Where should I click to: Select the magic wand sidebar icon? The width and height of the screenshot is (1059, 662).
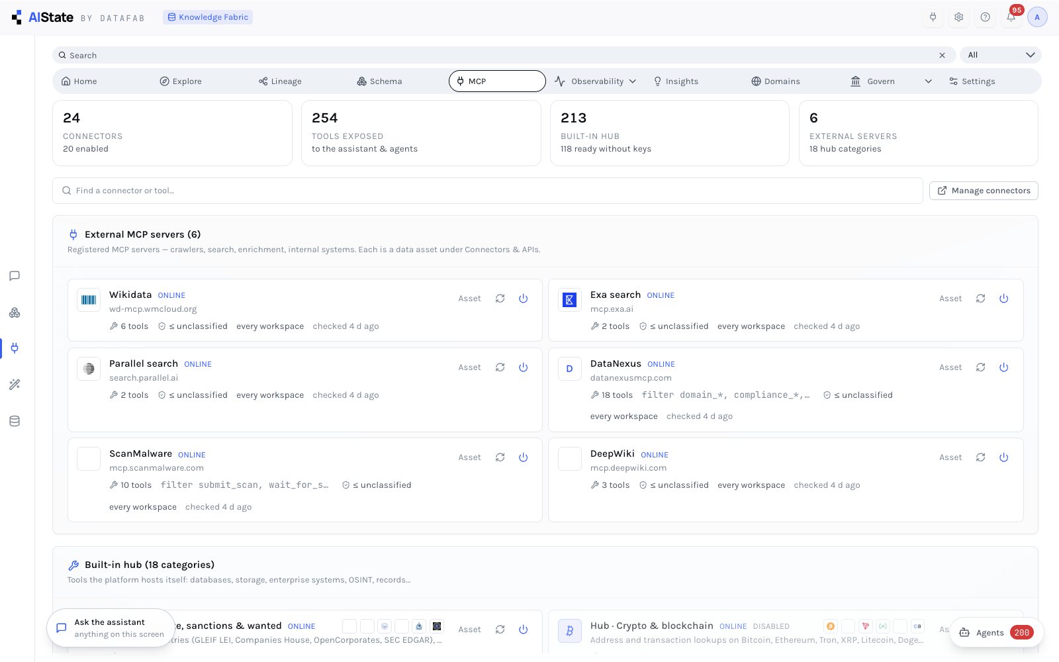click(15, 385)
